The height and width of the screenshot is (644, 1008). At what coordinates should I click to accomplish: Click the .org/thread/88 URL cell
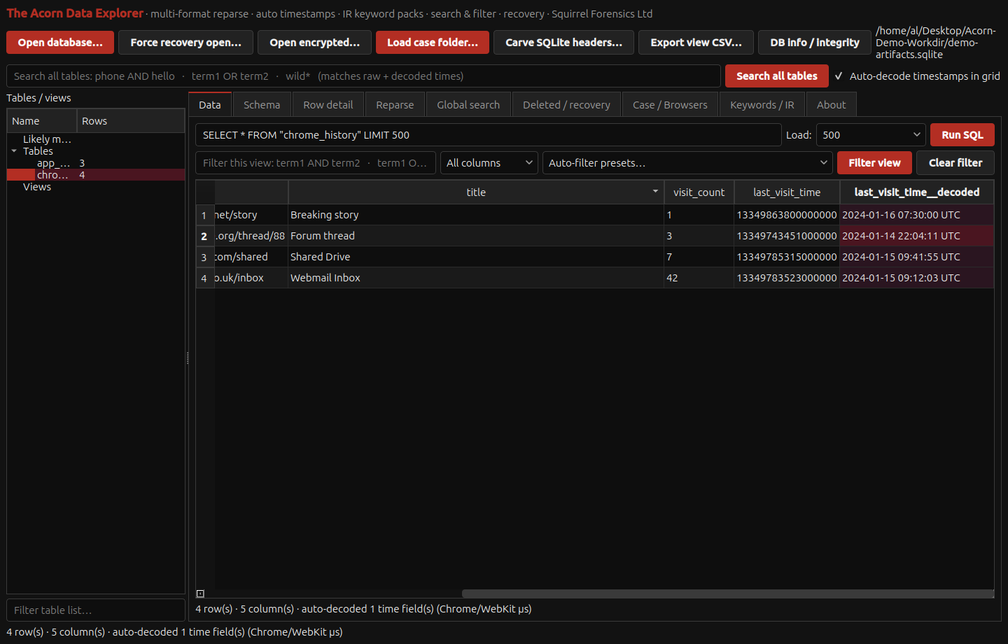tap(251, 236)
